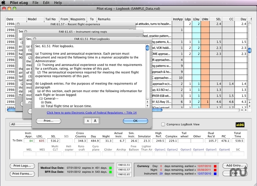Enable Compress LogBook View checkbox
The height and width of the screenshot is (186, 257).
coord(163,124)
